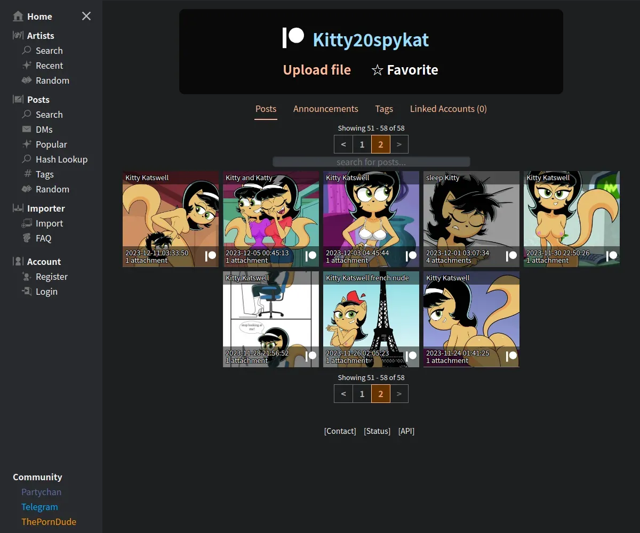The image size is (640, 533).
Task: Open the Importer section heading icon
Action: click(x=18, y=208)
